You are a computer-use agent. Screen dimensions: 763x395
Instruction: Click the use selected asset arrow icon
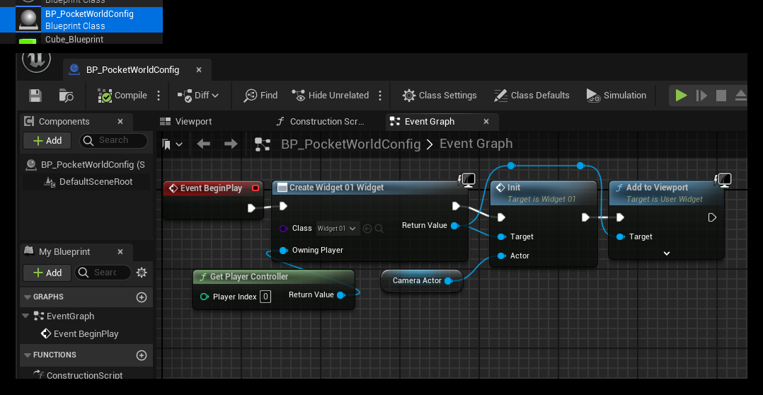pos(367,229)
